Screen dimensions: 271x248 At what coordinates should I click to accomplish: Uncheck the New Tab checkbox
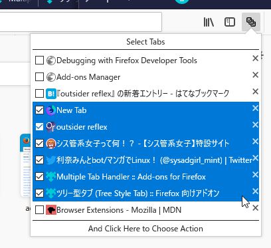(39, 110)
